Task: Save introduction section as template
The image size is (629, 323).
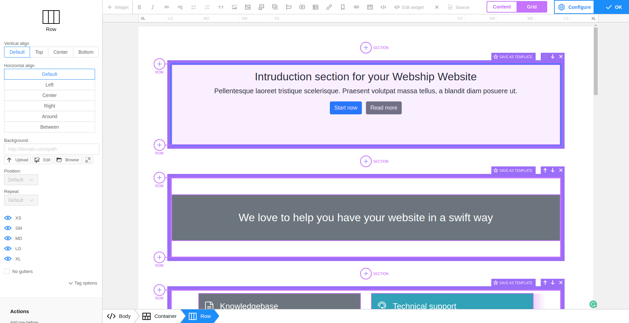Action: (513, 57)
